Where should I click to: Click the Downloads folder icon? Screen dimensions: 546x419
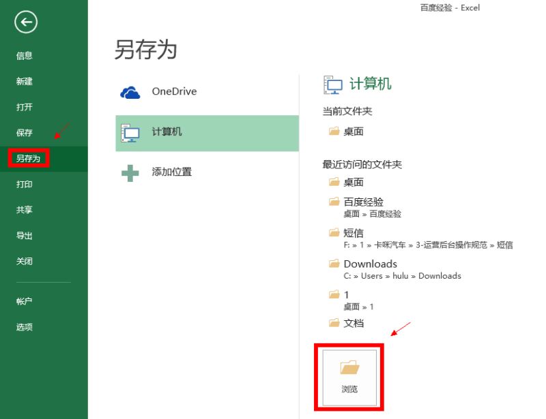coord(334,264)
